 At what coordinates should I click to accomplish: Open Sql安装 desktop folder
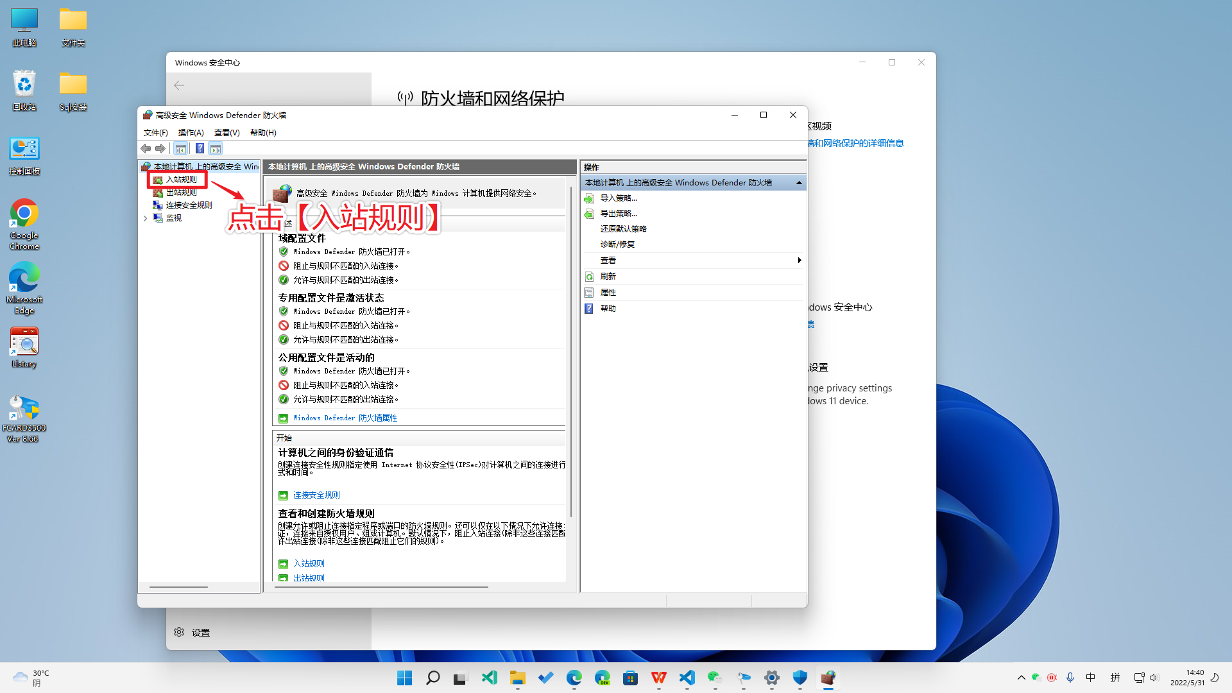coord(73,92)
